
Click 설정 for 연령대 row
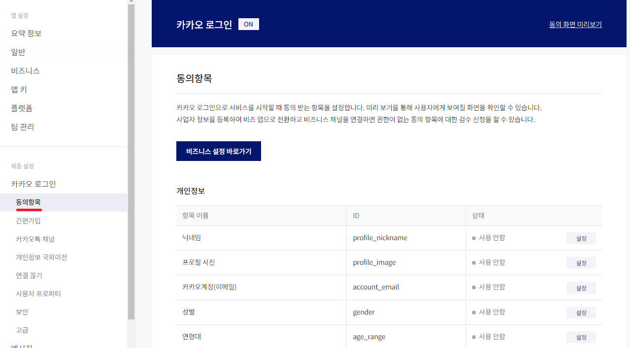[581, 337]
